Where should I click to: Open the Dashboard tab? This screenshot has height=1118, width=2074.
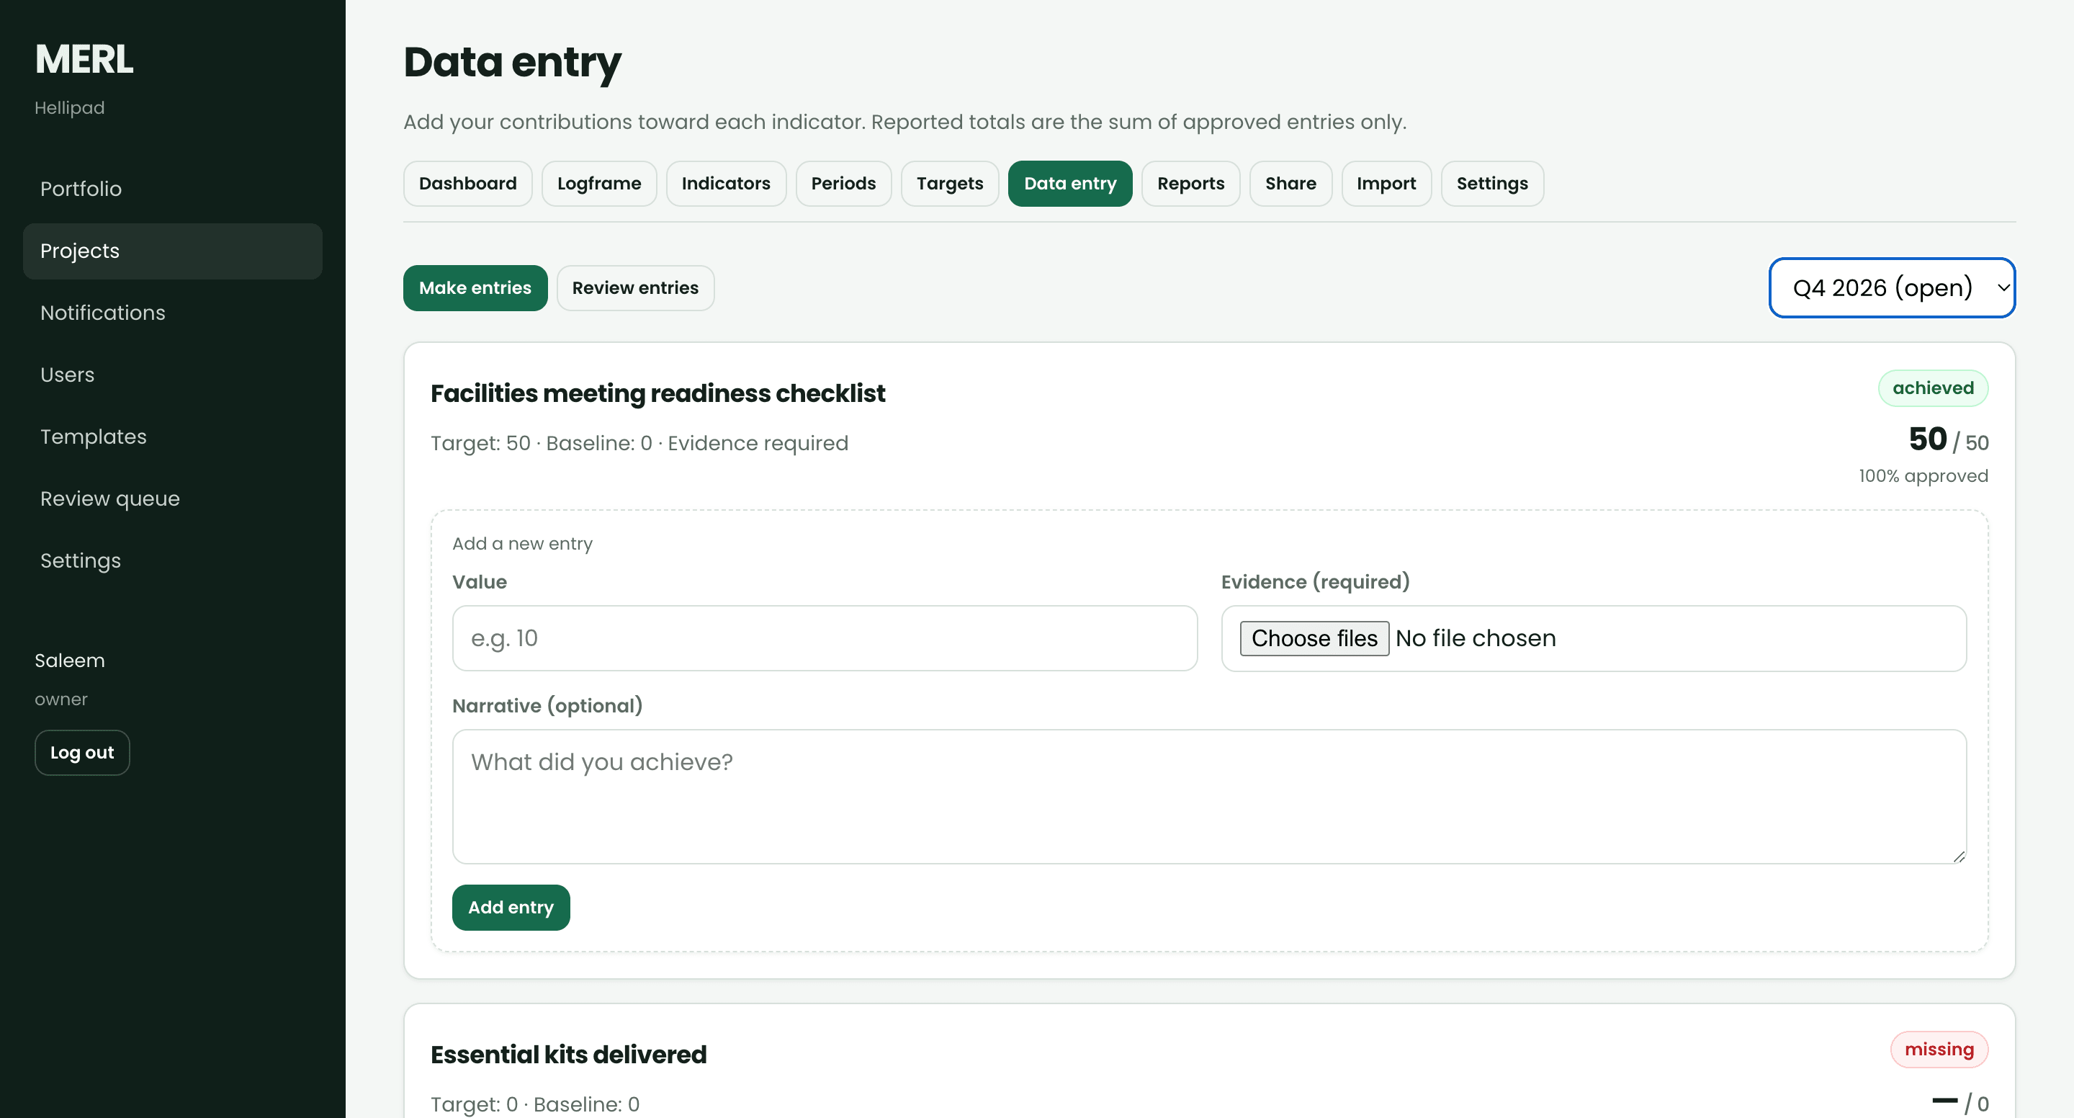468,184
